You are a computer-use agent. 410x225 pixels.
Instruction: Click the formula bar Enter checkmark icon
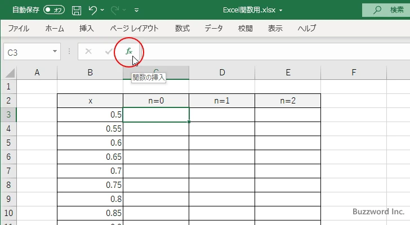[109, 51]
